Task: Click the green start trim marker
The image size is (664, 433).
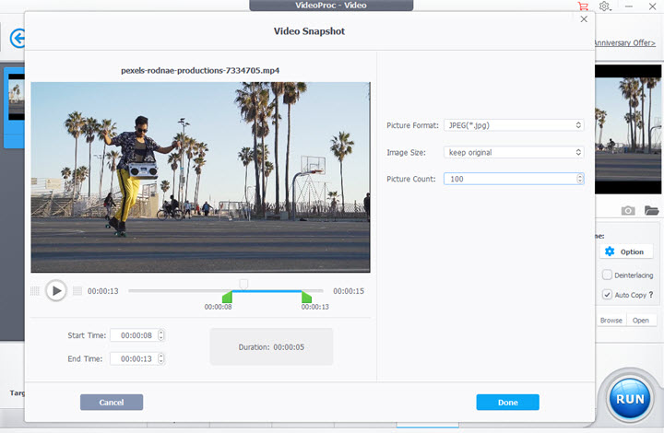Action: pyautogui.click(x=228, y=297)
